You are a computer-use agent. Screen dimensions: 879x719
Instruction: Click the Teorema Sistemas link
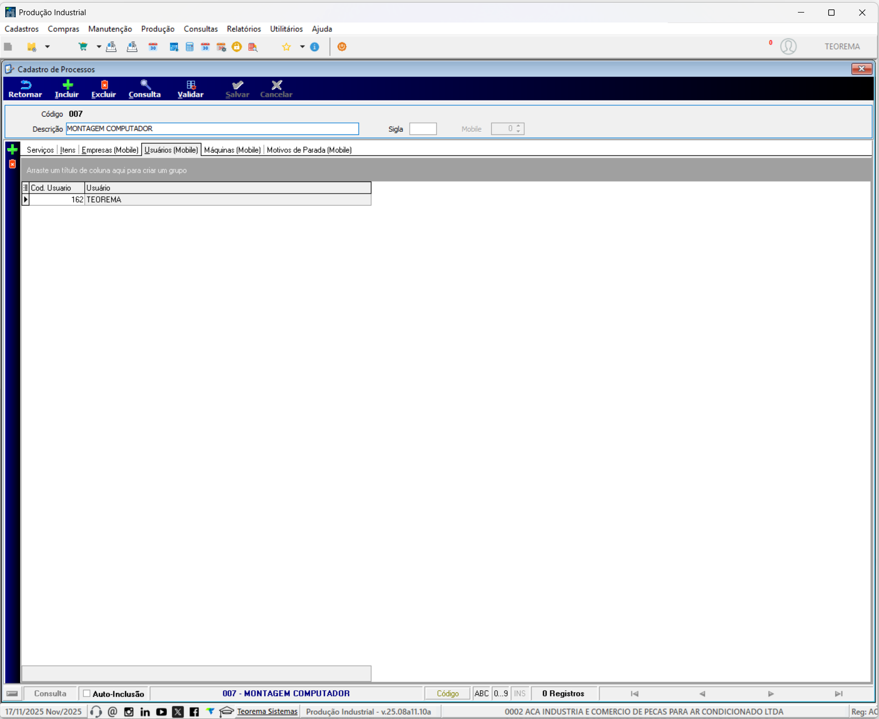pyautogui.click(x=267, y=712)
